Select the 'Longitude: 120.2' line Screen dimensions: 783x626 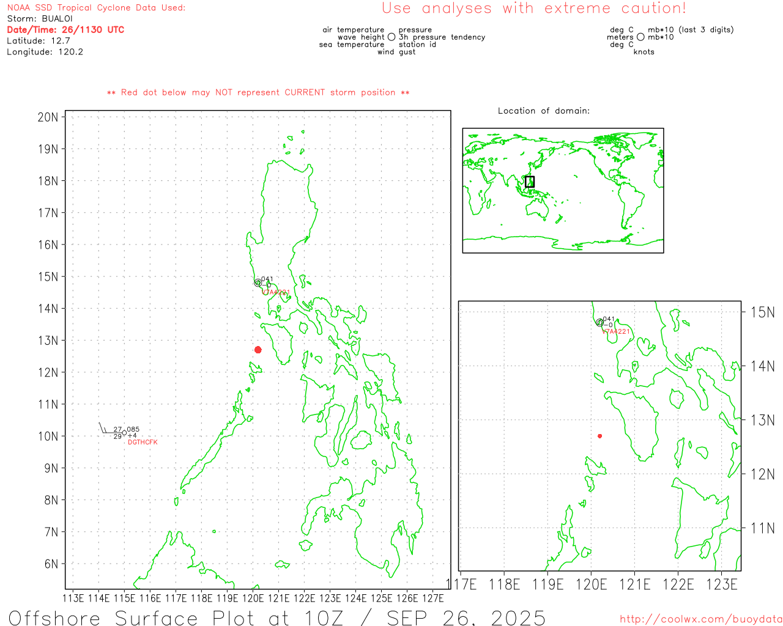(45, 52)
